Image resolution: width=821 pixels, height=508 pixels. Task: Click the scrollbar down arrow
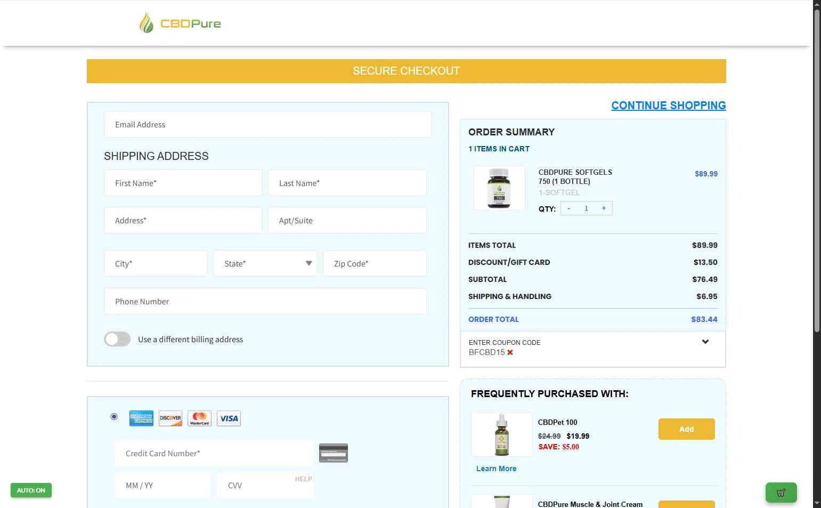[817, 503]
